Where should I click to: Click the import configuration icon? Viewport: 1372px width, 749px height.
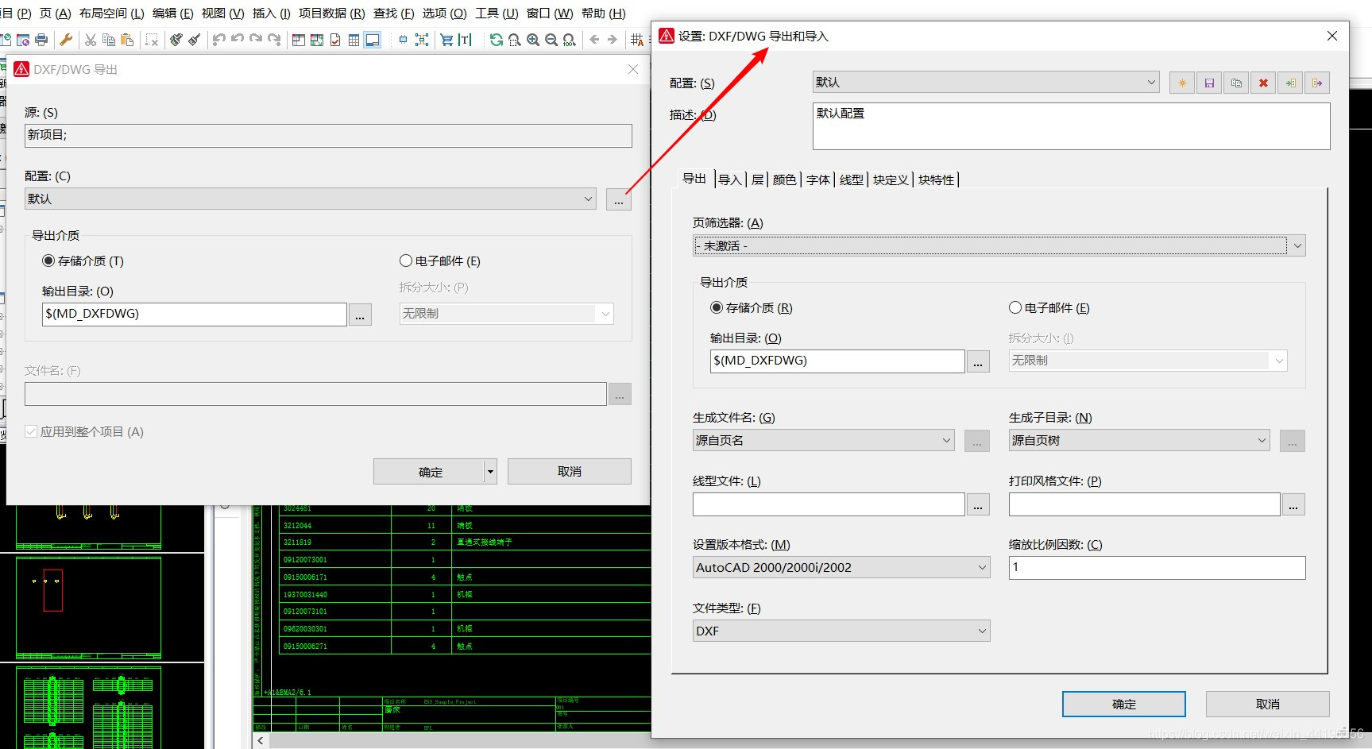[1290, 83]
